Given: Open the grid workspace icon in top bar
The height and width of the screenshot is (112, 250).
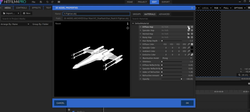Looking at the screenshot, I should (x=59, y=2).
